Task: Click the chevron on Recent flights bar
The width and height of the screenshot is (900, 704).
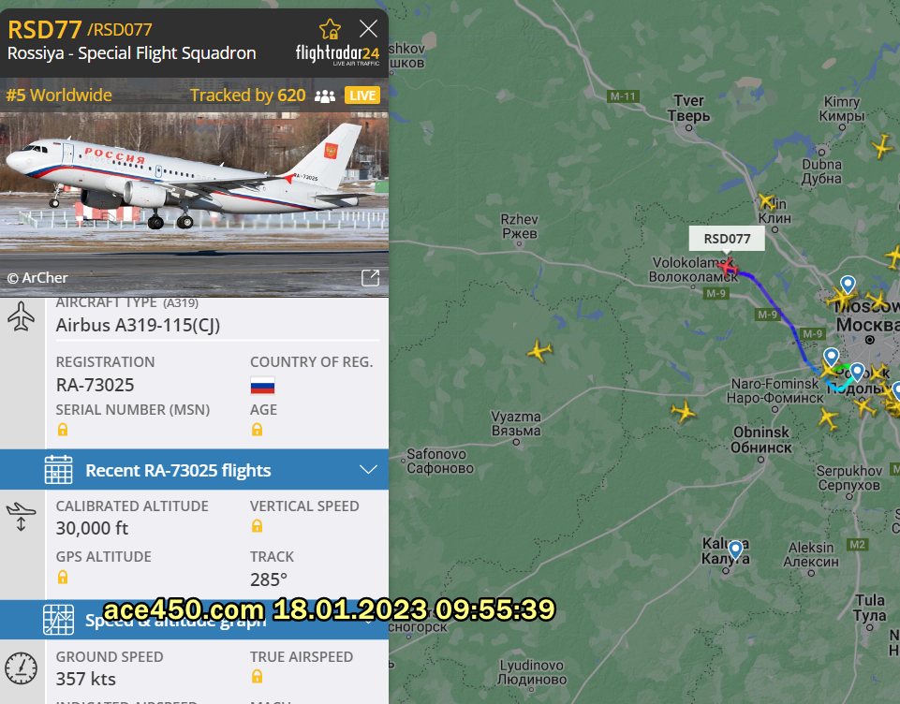Action: click(x=368, y=470)
